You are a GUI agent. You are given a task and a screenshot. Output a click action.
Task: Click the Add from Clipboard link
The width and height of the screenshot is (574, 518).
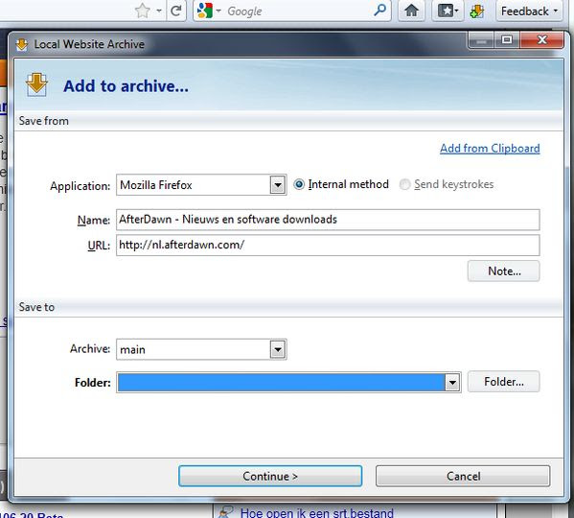(x=490, y=149)
